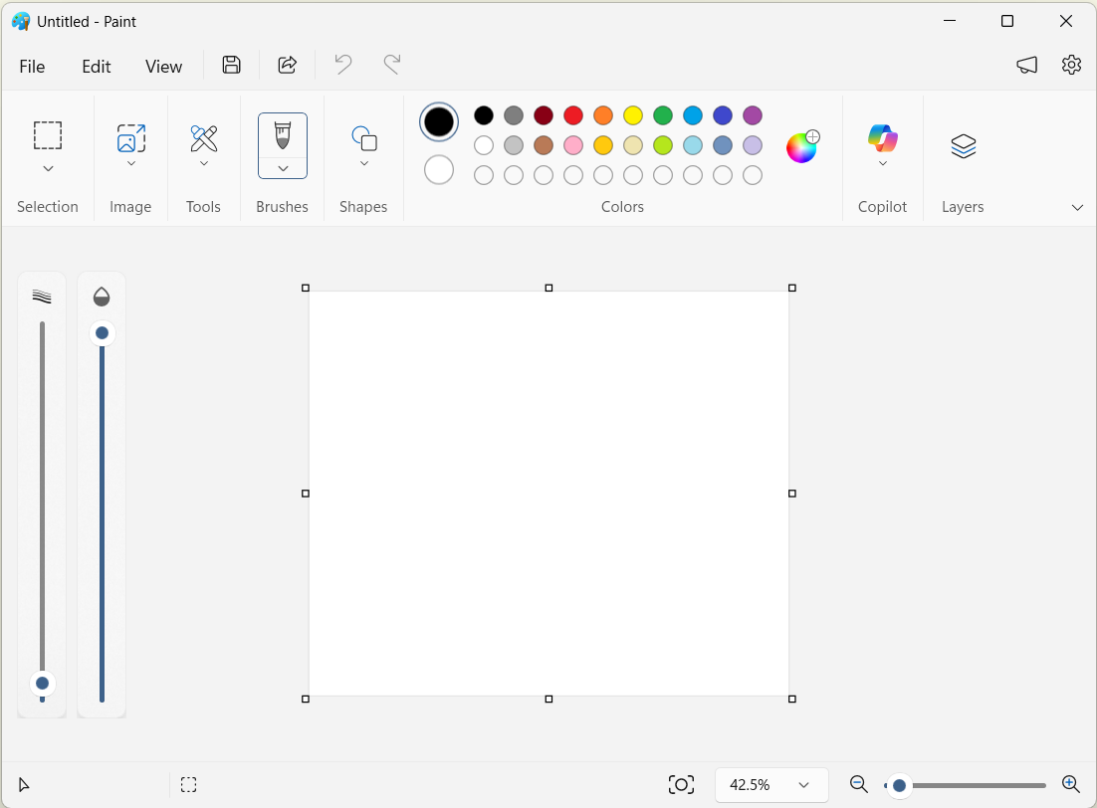Expand the Copilot menu chevron
Image resolution: width=1097 pixels, height=808 pixels.
[x=883, y=164]
